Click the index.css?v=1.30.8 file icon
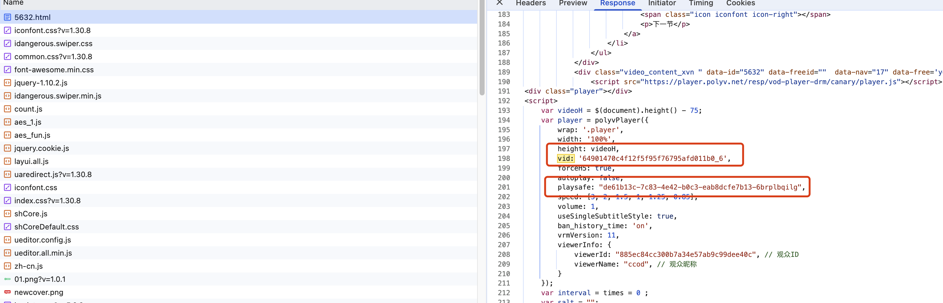Image resolution: width=943 pixels, height=303 pixels. [7, 201]
